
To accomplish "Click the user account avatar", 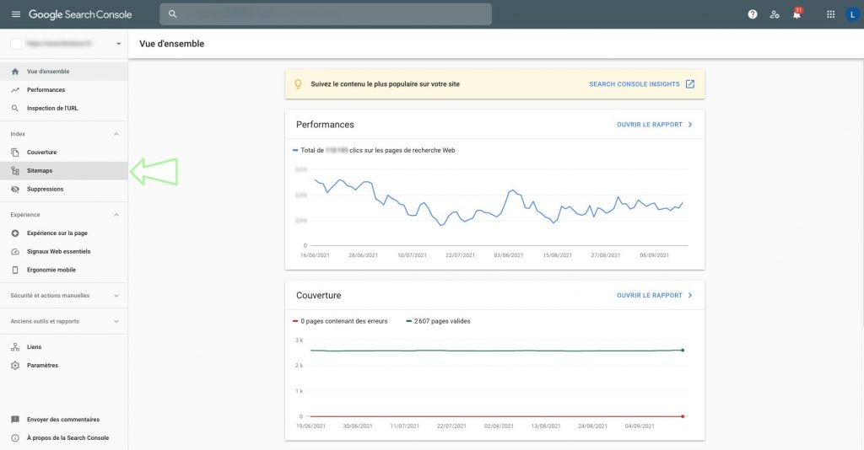I will (851, 14).
